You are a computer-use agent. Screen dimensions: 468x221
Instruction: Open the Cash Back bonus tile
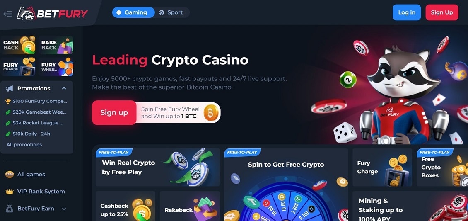[x=18, y=45]
